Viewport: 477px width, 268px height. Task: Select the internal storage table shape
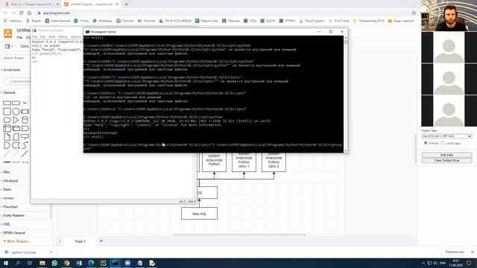point(7,129)
